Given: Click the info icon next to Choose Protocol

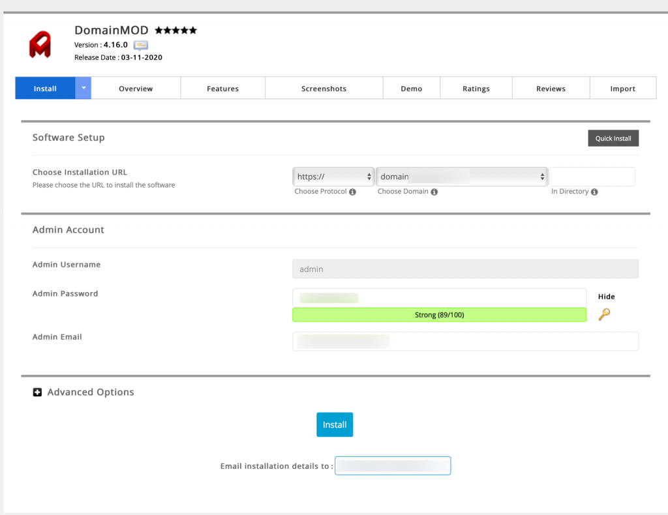Looking at the screenshot, I should (x=352, y=192).
